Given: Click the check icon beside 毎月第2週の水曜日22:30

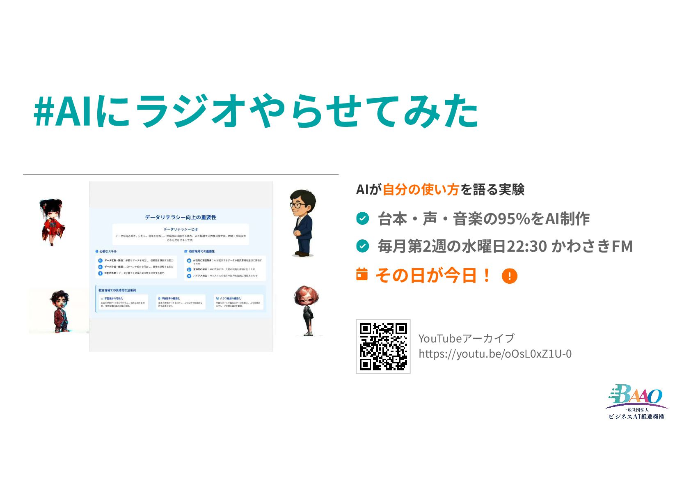Looking at the screenshot, I should [x=362, y=246].
